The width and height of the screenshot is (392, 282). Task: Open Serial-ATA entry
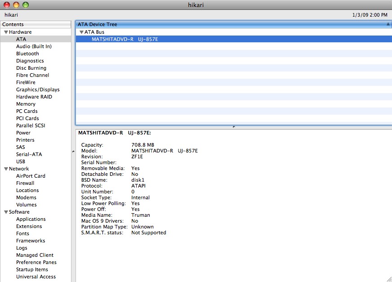click(x=29, y=154)
